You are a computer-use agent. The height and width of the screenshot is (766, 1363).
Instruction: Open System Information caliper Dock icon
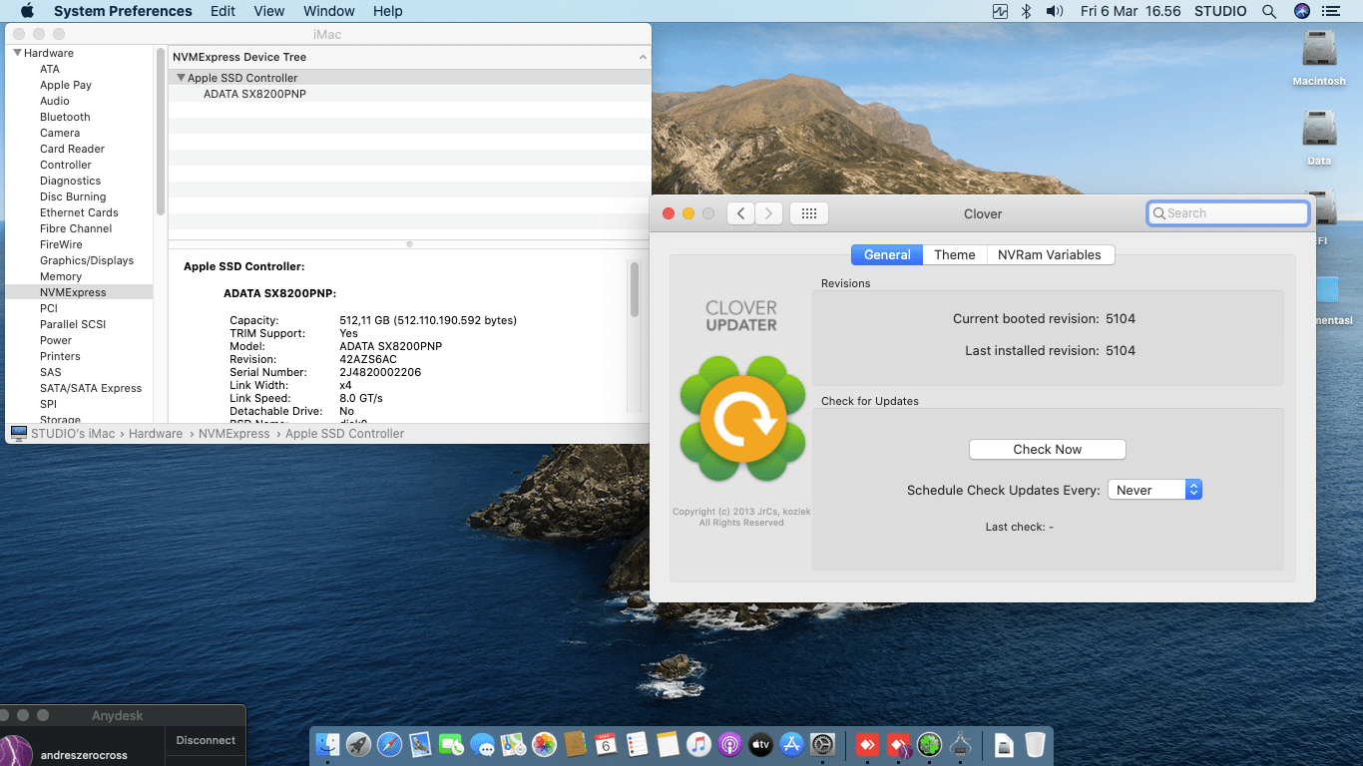[961, 744]
